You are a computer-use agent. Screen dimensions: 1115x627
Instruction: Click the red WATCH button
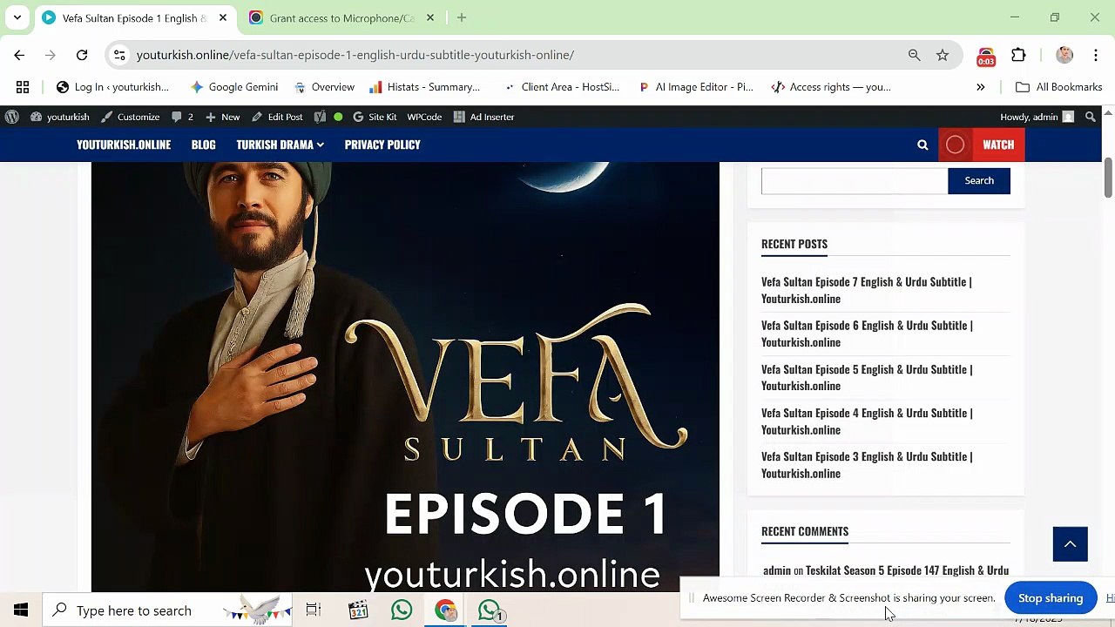982,145
